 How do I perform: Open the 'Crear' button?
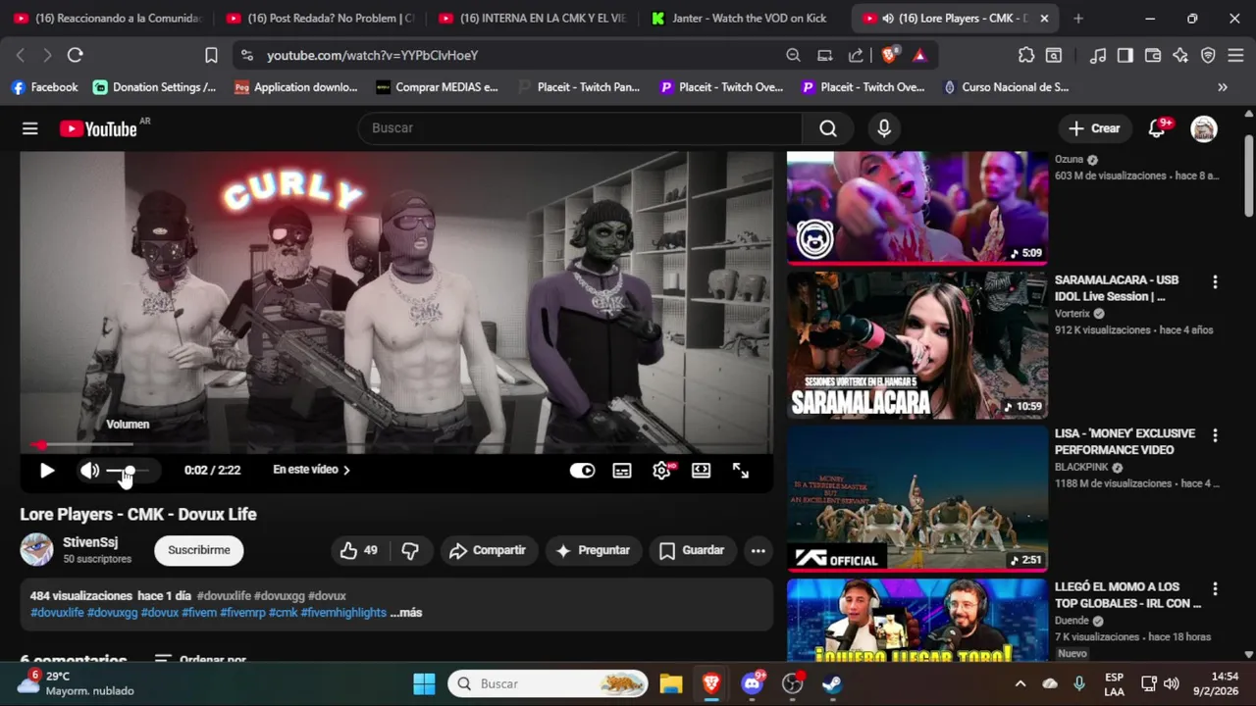point(1094,128)
